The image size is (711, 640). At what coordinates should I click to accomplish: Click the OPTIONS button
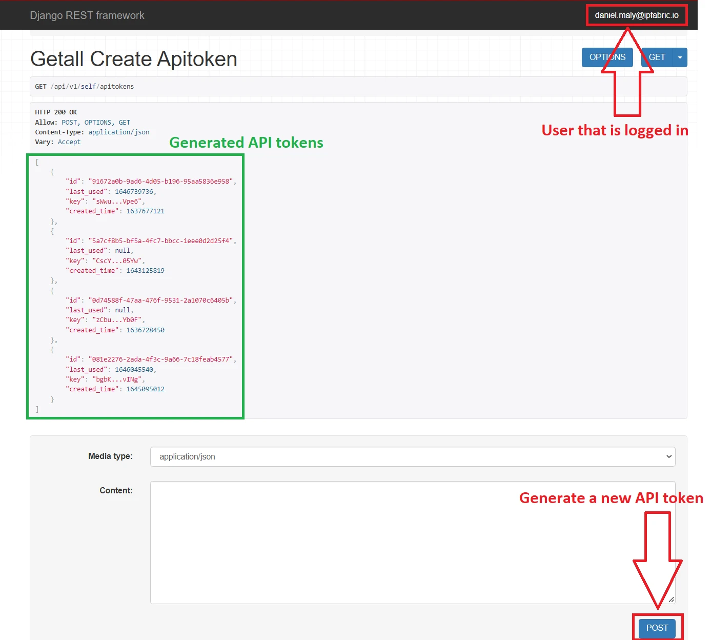click(607, 57)
